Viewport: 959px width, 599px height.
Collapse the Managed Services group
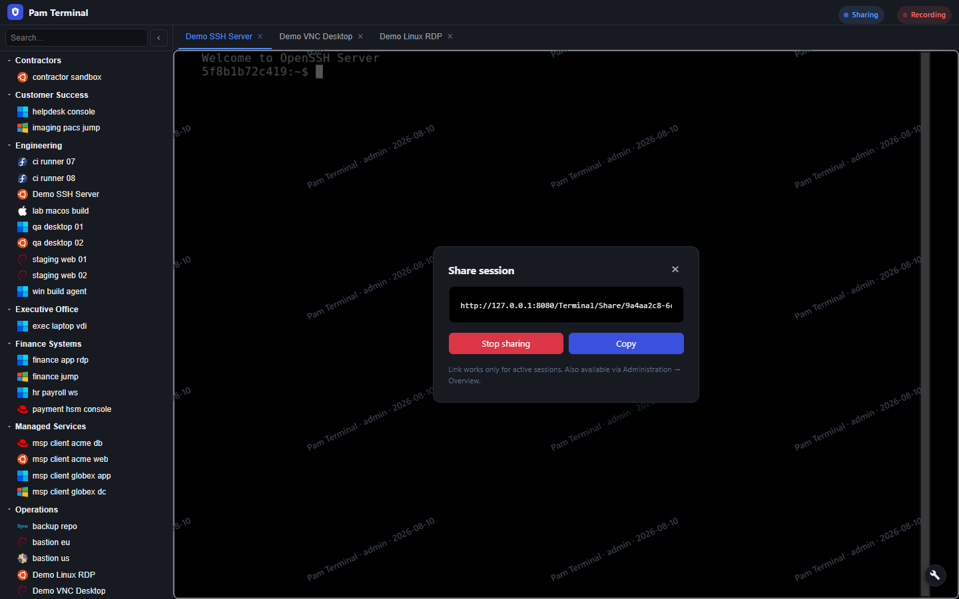coord(9,427)
